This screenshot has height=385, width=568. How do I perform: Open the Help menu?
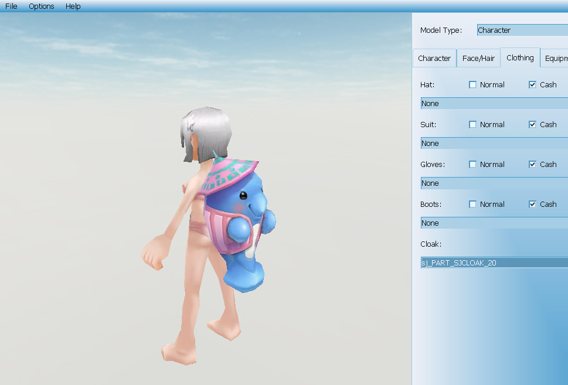tap(73, 6)
